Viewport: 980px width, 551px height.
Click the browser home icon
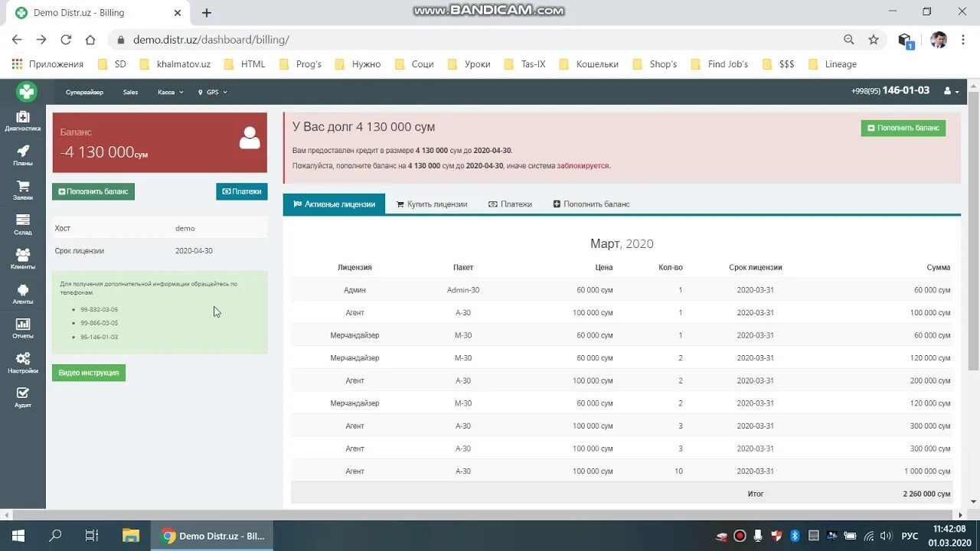pyautogui.click(x=90, y=40)
